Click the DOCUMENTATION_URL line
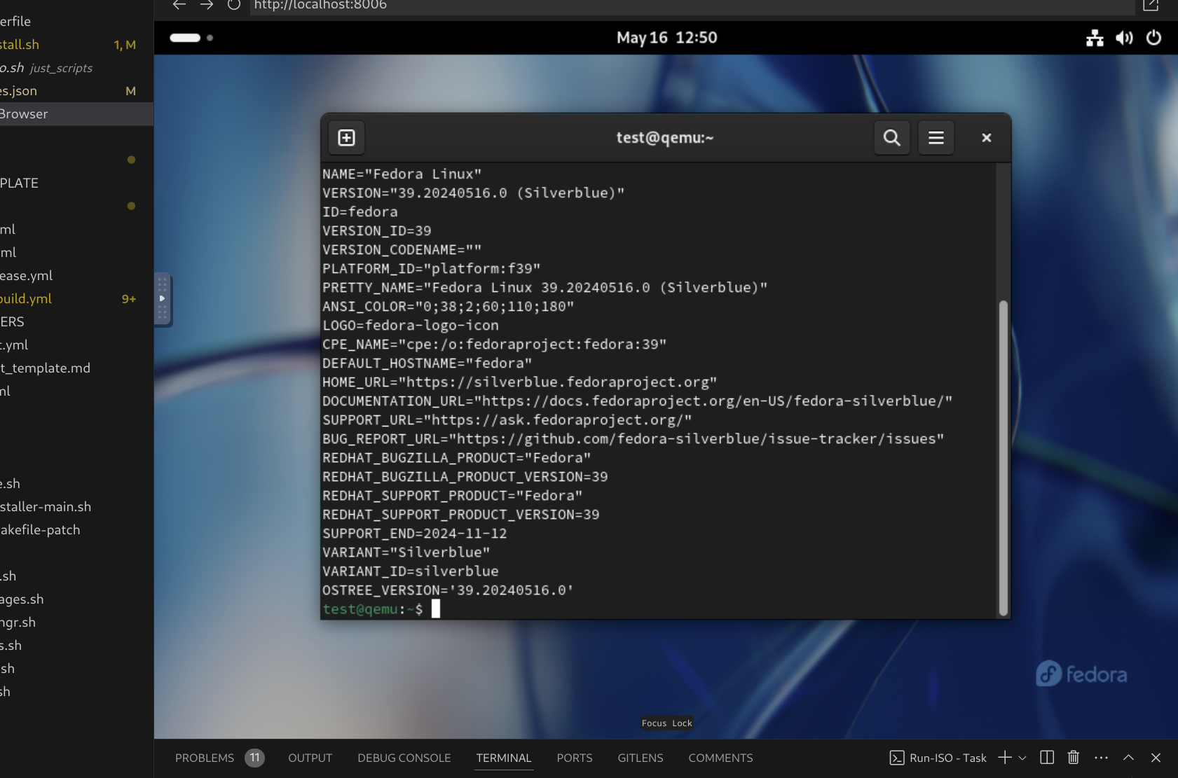The width and height of the screenshot is (1178, 778). coord(638,401)
